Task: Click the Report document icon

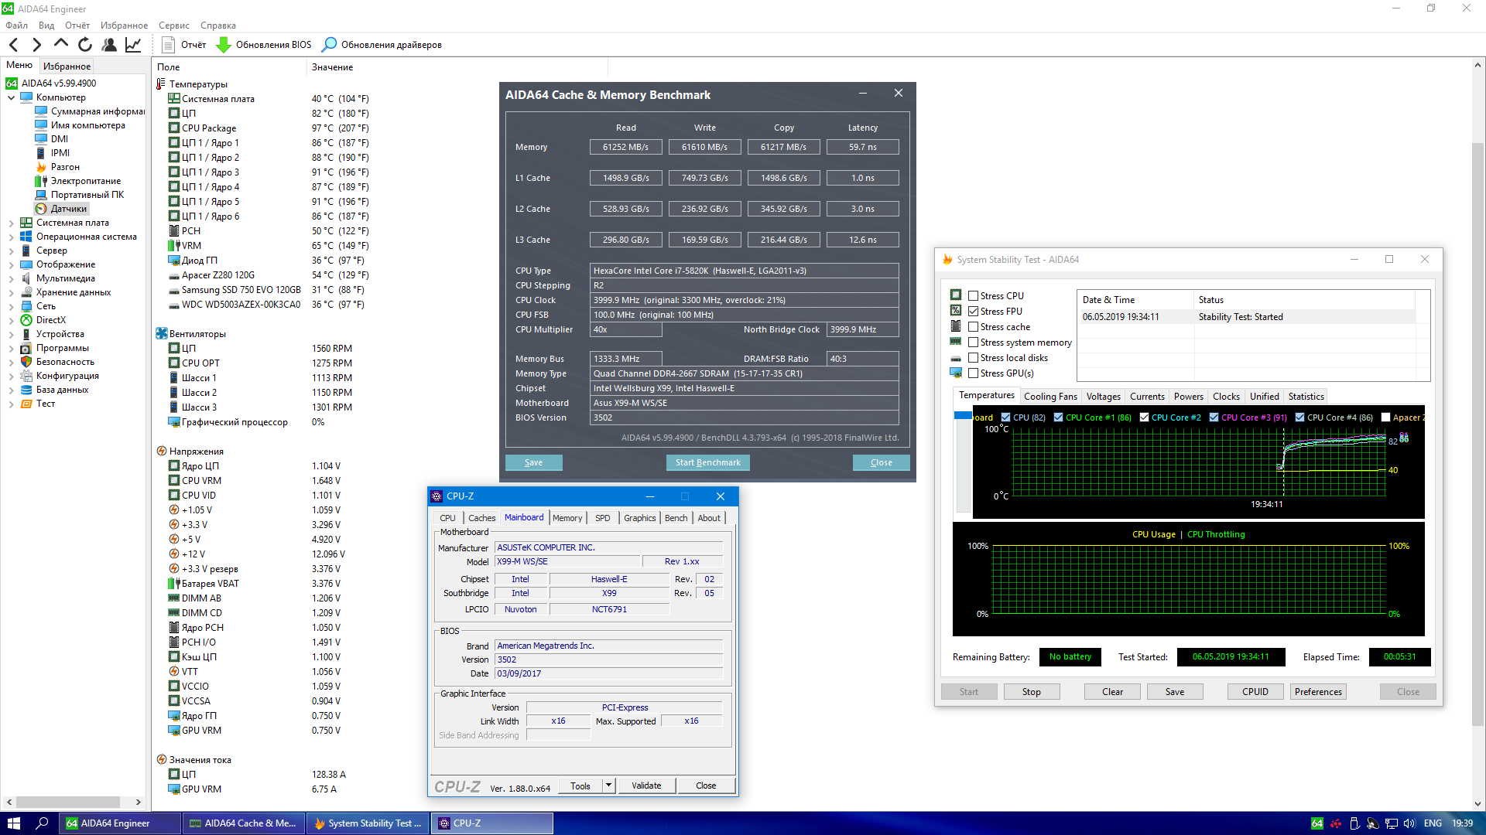Action: tap(168, 45)
